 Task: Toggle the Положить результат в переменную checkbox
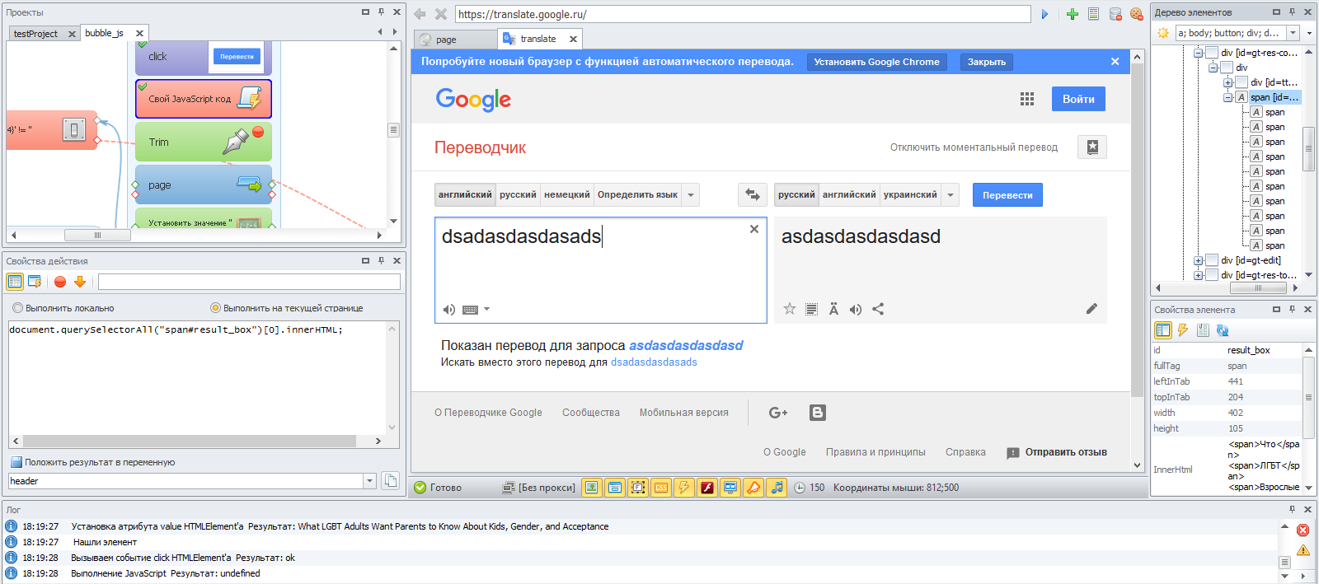pyautogui.click(x=16, y=462)
